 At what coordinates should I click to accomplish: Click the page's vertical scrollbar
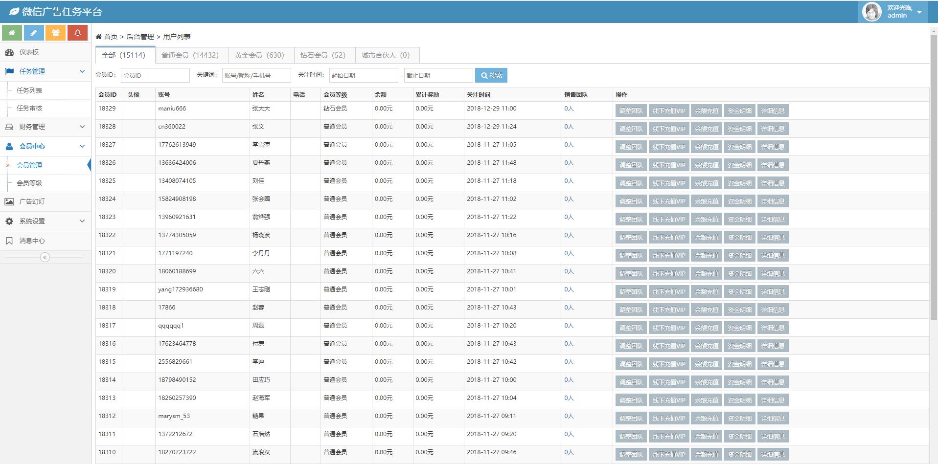(933, 176)
